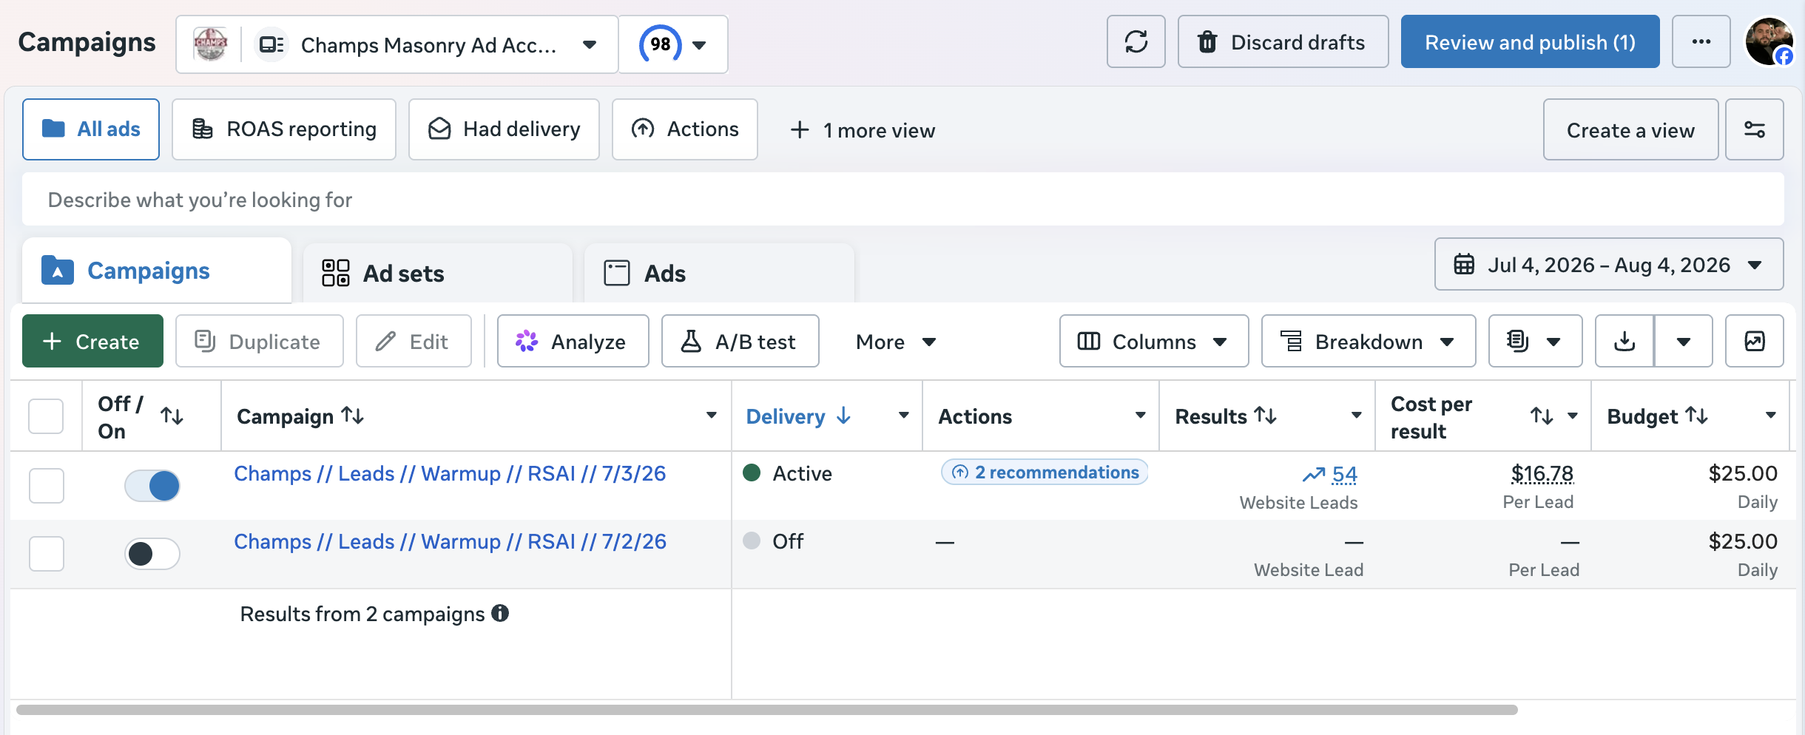
Task: Sort by Delivery column arrow
Action: pyautogui.click(x=843, y=416)
